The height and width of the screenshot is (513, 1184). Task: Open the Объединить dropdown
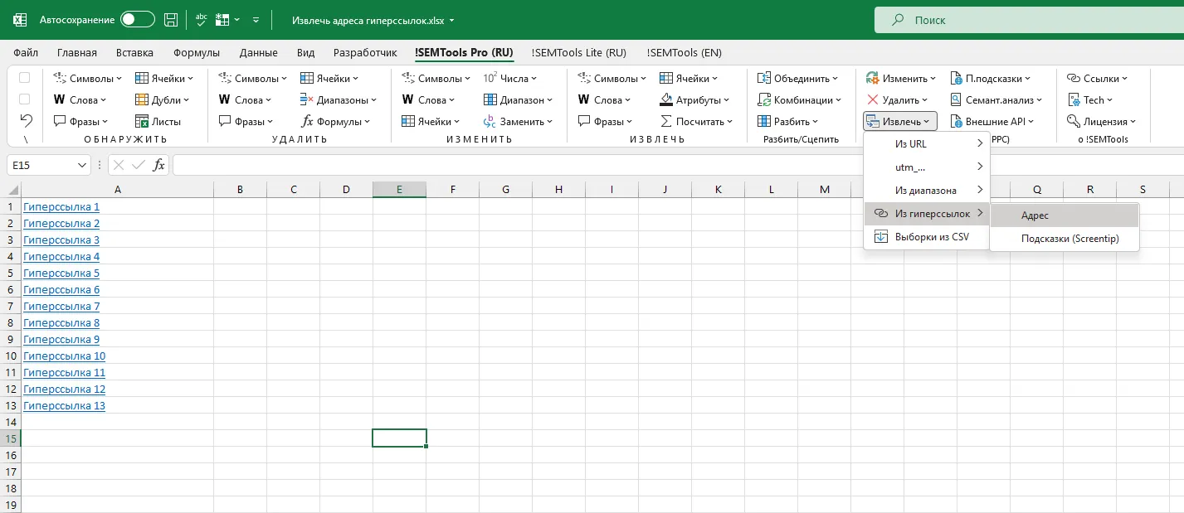coord(798,78)
